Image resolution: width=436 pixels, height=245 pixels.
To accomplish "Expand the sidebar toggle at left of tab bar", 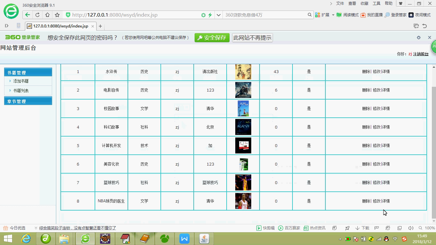I will (x=6, y=26).
